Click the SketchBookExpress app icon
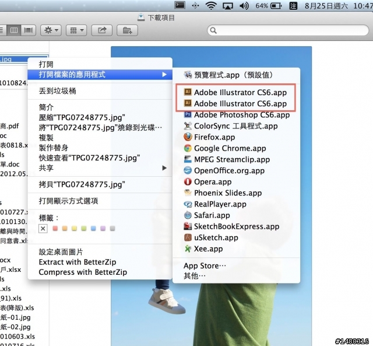373x346 pixels. (x=188, y=226)
